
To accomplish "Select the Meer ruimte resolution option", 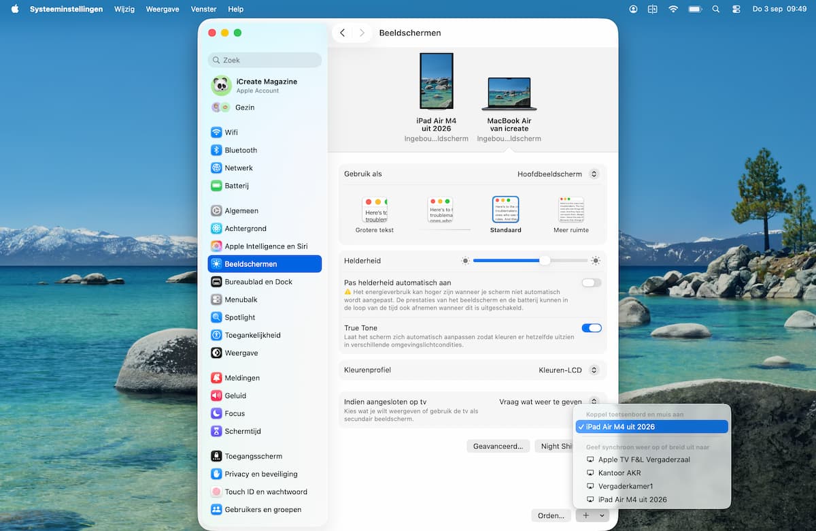I will coord(571,215).
